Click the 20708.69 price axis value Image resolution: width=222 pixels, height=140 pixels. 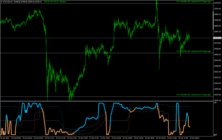click(x=217, y=49)
